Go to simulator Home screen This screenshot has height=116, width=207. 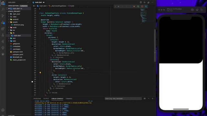coord(197,10)
